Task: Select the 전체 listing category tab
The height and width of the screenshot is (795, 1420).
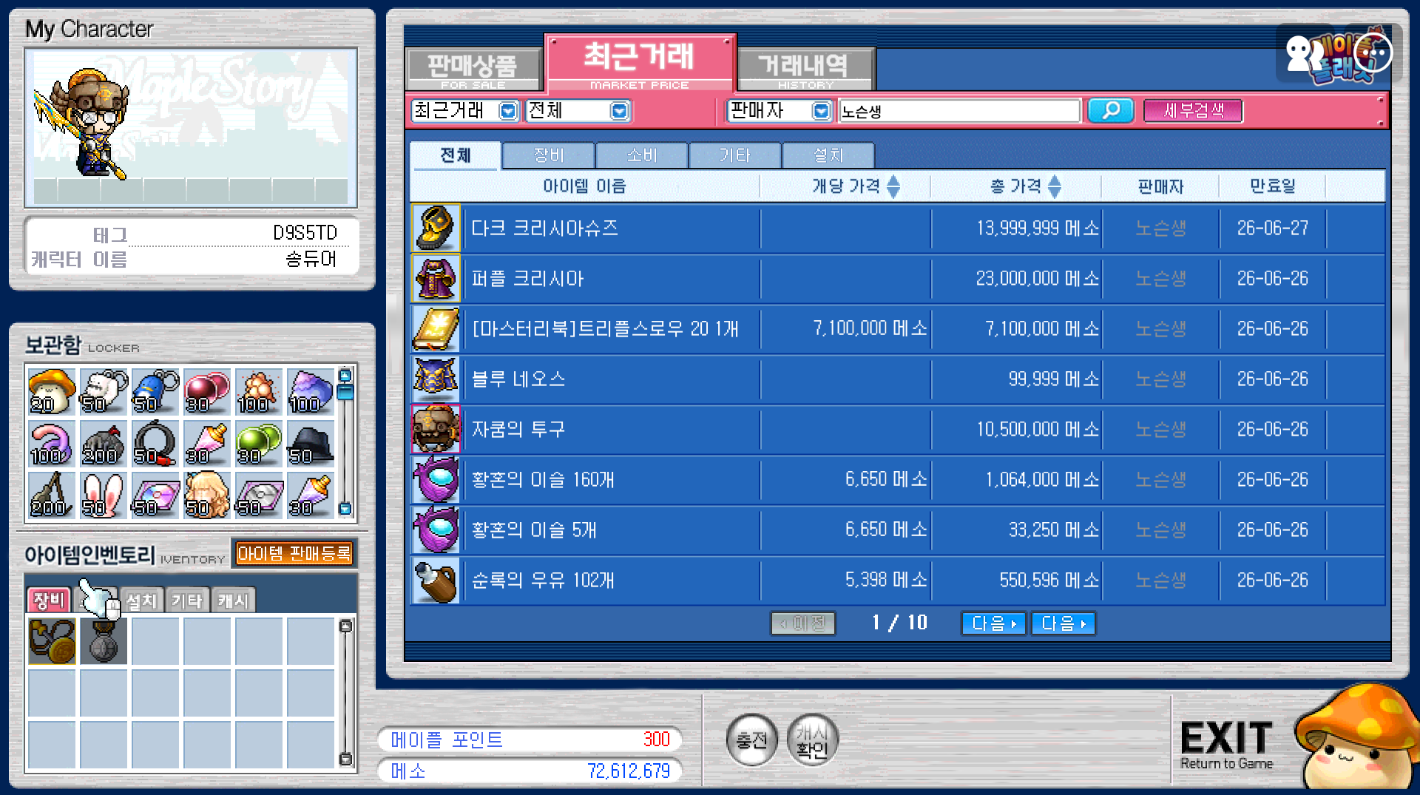Action: [x=456, y=155]
